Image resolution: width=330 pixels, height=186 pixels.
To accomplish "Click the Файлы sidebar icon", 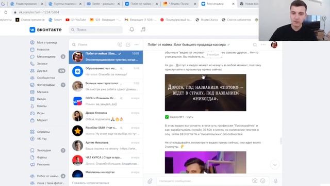I will (32, 157).
